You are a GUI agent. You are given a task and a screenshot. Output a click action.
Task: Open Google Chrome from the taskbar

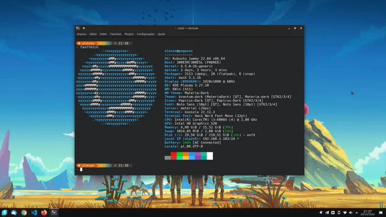[x=24, y=212]
